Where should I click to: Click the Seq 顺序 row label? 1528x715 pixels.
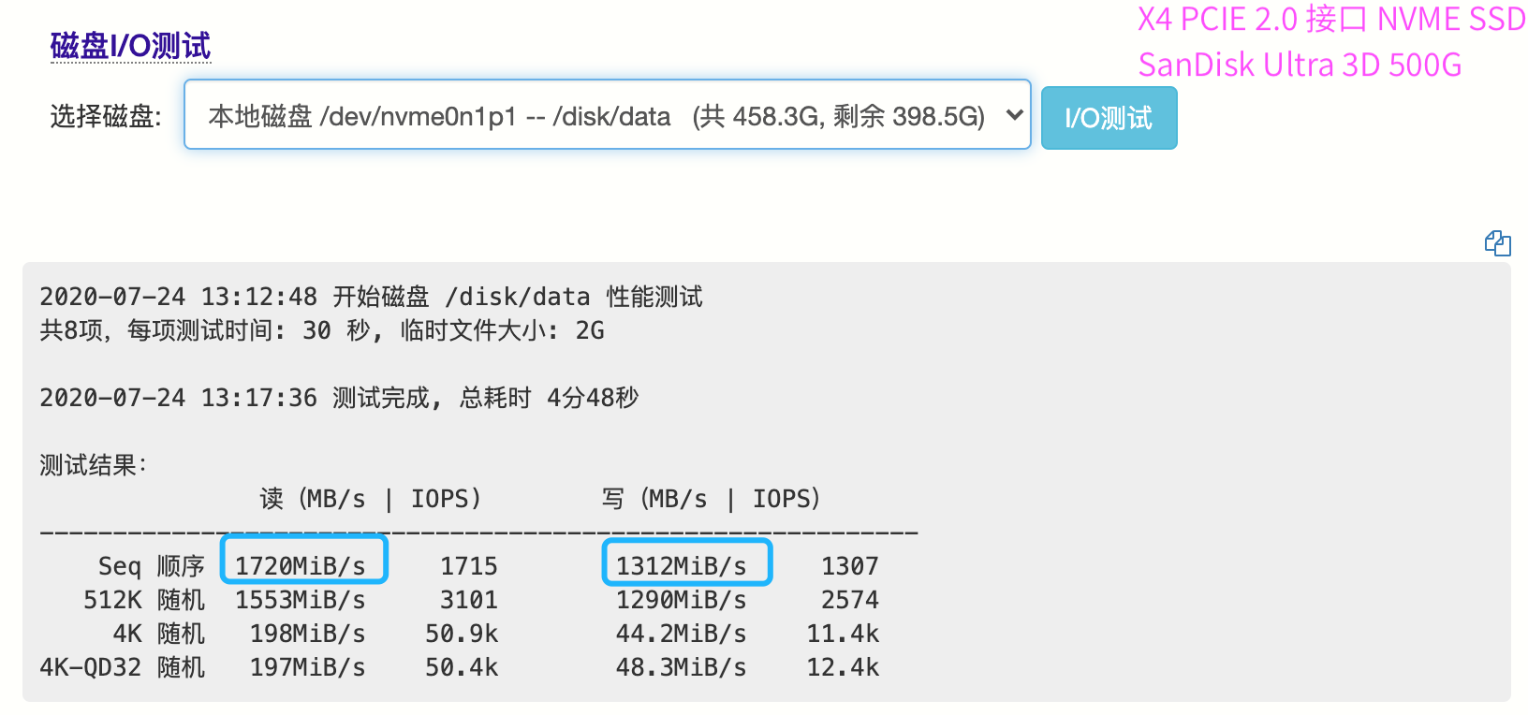[151, 566]
